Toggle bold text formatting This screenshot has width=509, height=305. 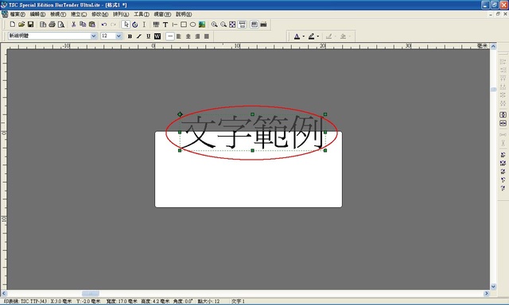click(x=130, y=37)
